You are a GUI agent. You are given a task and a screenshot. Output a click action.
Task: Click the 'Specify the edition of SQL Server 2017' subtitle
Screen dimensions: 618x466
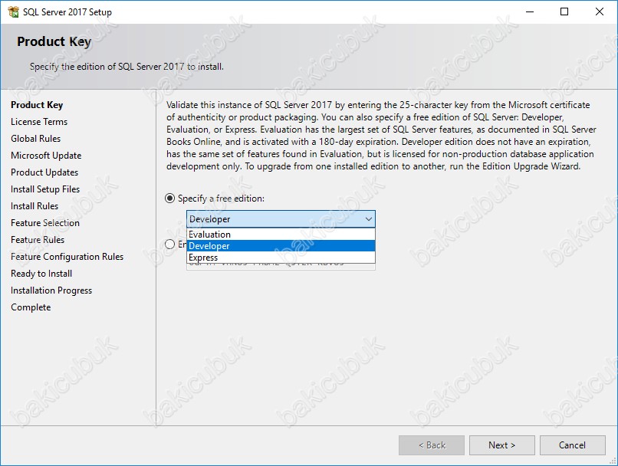tap(127, 67)
